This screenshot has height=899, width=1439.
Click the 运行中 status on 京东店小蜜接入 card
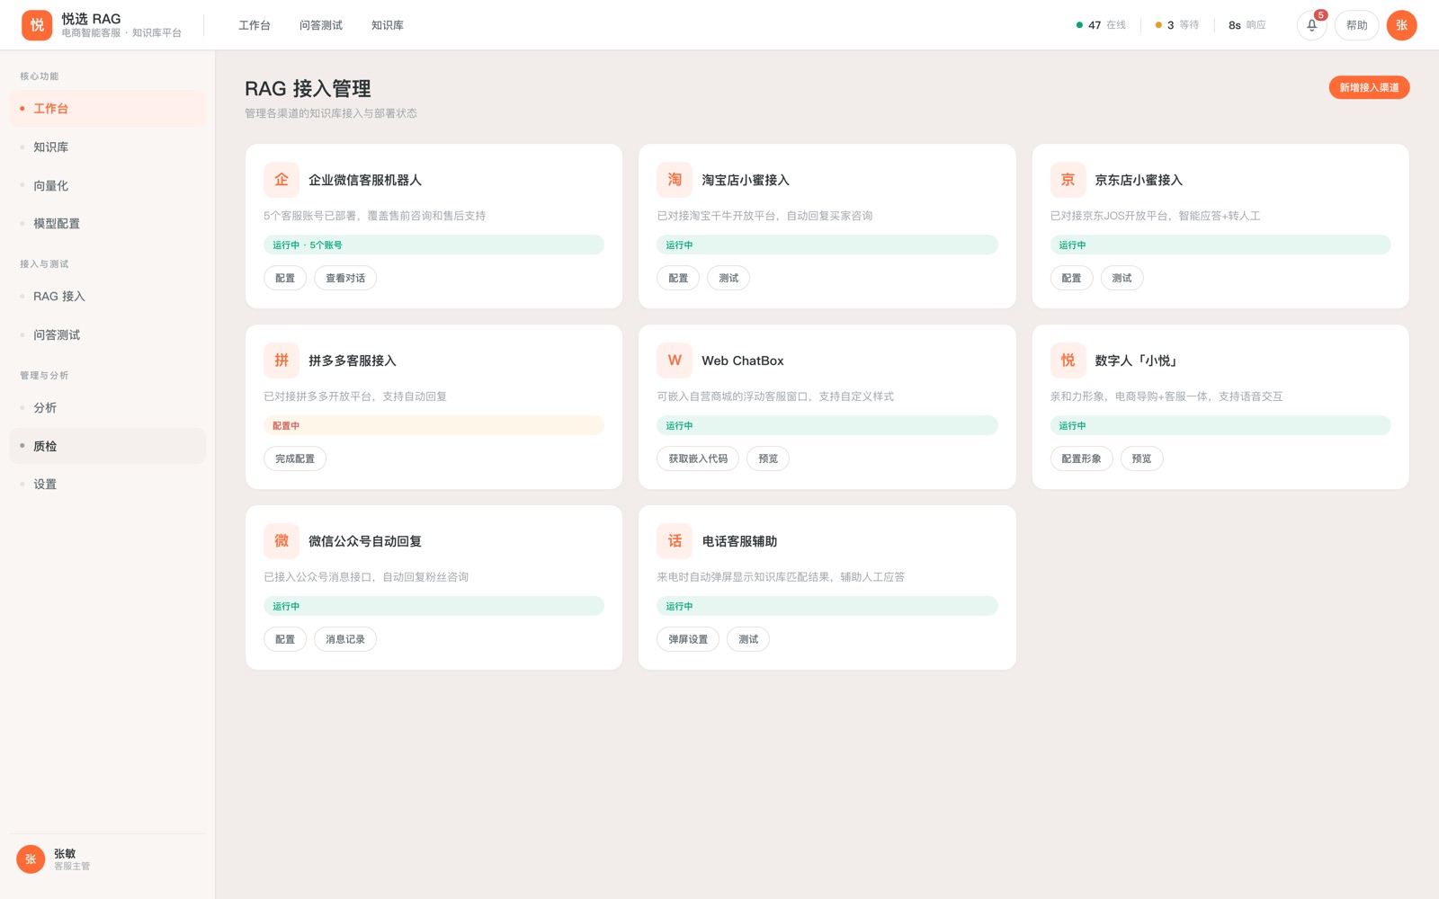tap(1220, 245)
